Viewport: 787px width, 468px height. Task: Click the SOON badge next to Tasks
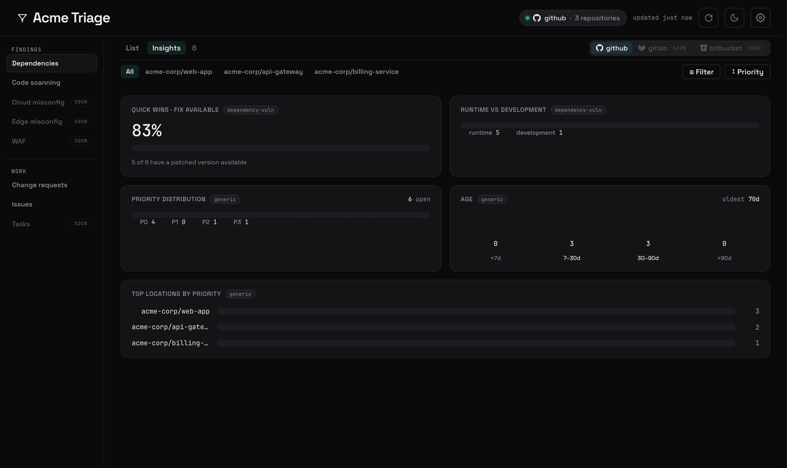(81, 224)
